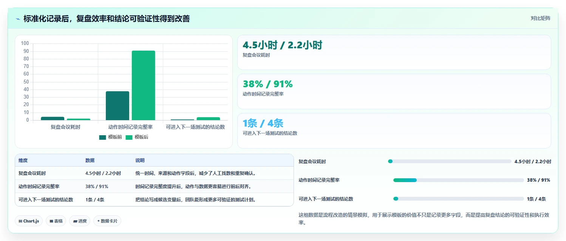This screenshot has height=241, width=566.
Task: Click the tall 91 bar for 动作时间记录完整率
Action: (x=143, y=85)
